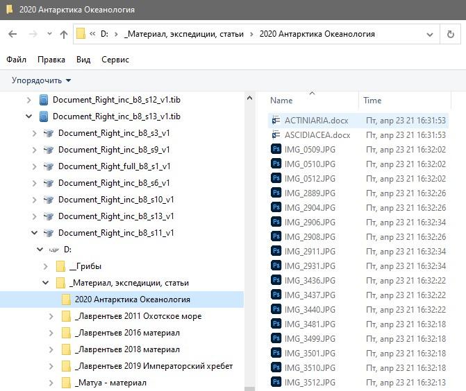The width and height of the screenshot is (466, 391).
Task: Go up one folder level
Action: pyautogui.click(x=64, y=35)
